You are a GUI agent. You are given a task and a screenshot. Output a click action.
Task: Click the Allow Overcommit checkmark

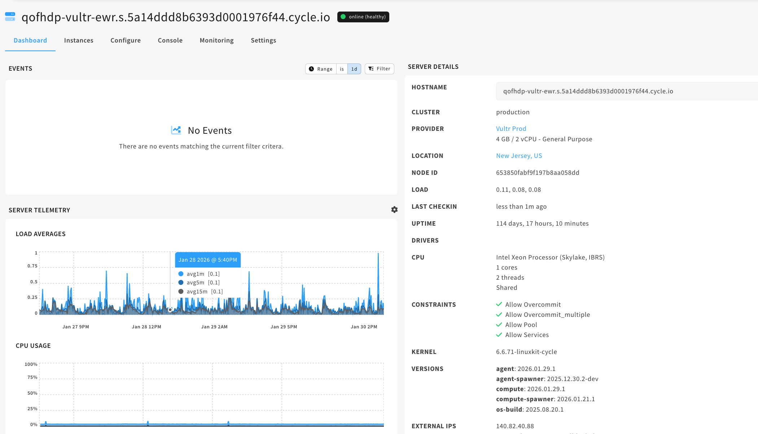click(499, 304)
